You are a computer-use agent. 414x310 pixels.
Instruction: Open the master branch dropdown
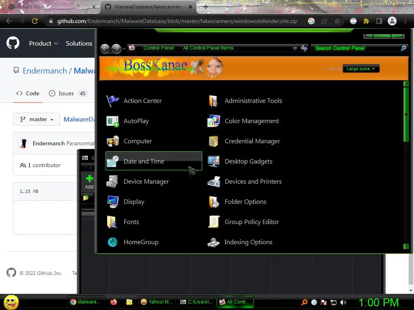pyautogui.click(x=36, y=119)
